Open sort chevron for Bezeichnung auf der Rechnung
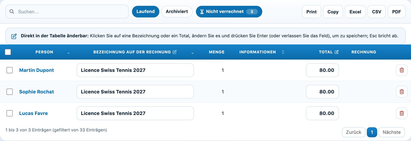This screenshot has width=411, height=141. click(x=192, y=53)
